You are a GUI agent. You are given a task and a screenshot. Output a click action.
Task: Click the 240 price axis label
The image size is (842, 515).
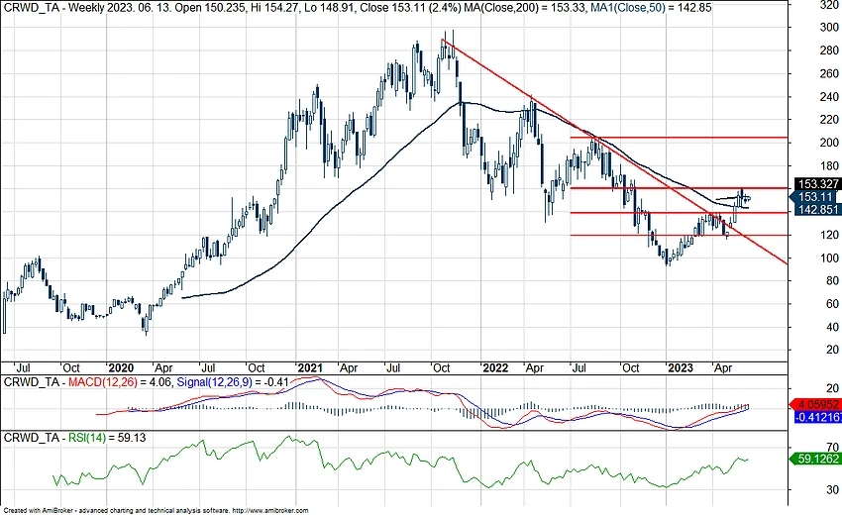830,97
